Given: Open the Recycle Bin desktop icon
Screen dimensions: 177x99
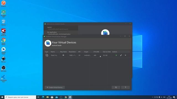Looking at the screenshot, I should pyautogui.click(x=4, y=22).
